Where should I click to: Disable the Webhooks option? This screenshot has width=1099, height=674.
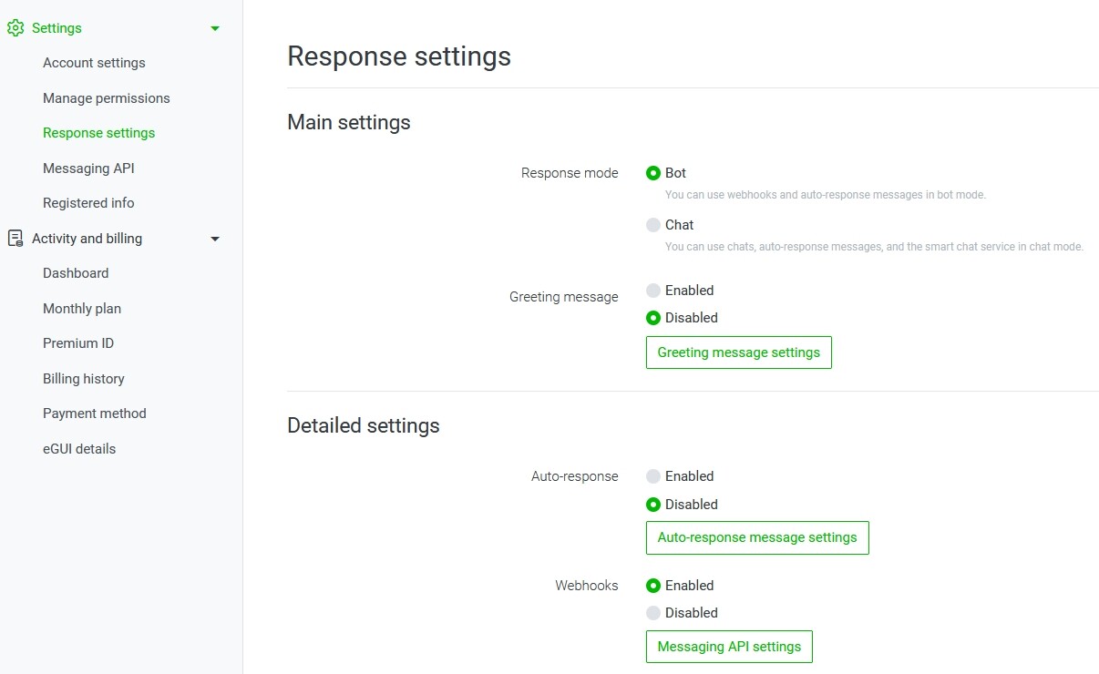click(653, 613)
